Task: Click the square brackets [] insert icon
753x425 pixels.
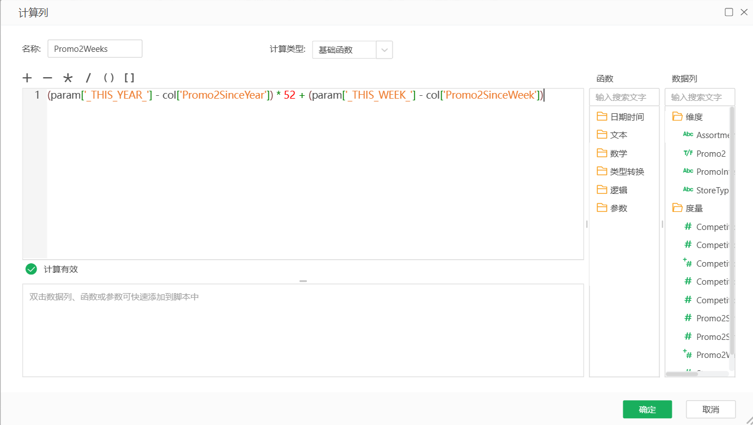Action: tap(130, 78)
